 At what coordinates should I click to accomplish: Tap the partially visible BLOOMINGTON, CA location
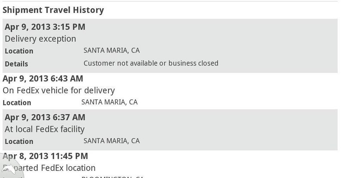click(x=113, y=177)
